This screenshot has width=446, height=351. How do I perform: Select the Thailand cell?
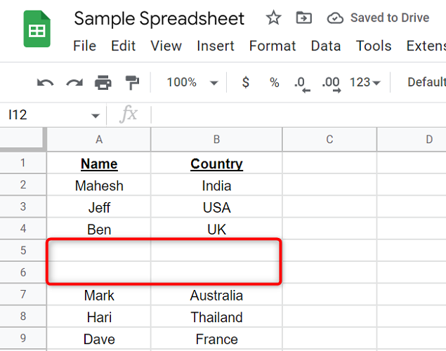coord(216,316)
